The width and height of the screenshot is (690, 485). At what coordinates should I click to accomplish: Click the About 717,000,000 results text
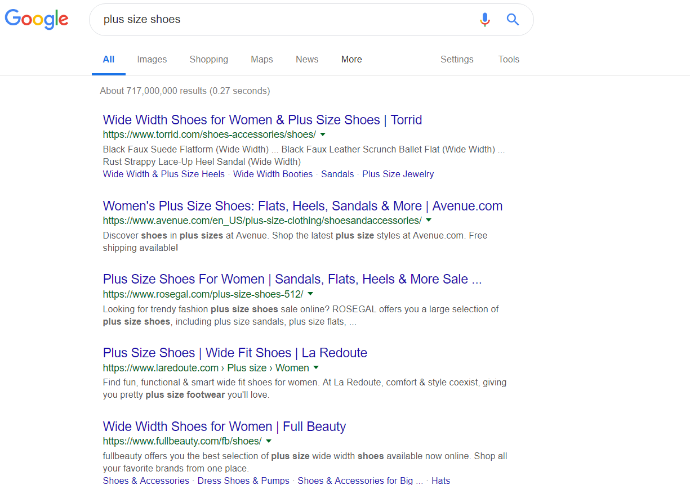coord(185,91)
